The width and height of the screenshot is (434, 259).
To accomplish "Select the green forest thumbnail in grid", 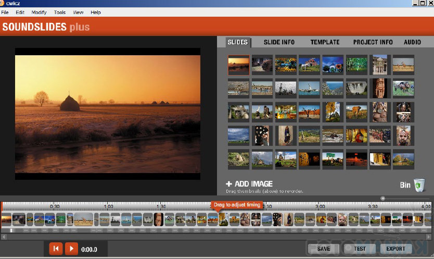I will 356,65.
